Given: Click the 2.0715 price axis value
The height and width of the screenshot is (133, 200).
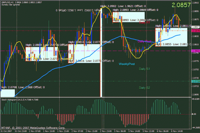Looking at the screenshot, I should tap(196, 86).
